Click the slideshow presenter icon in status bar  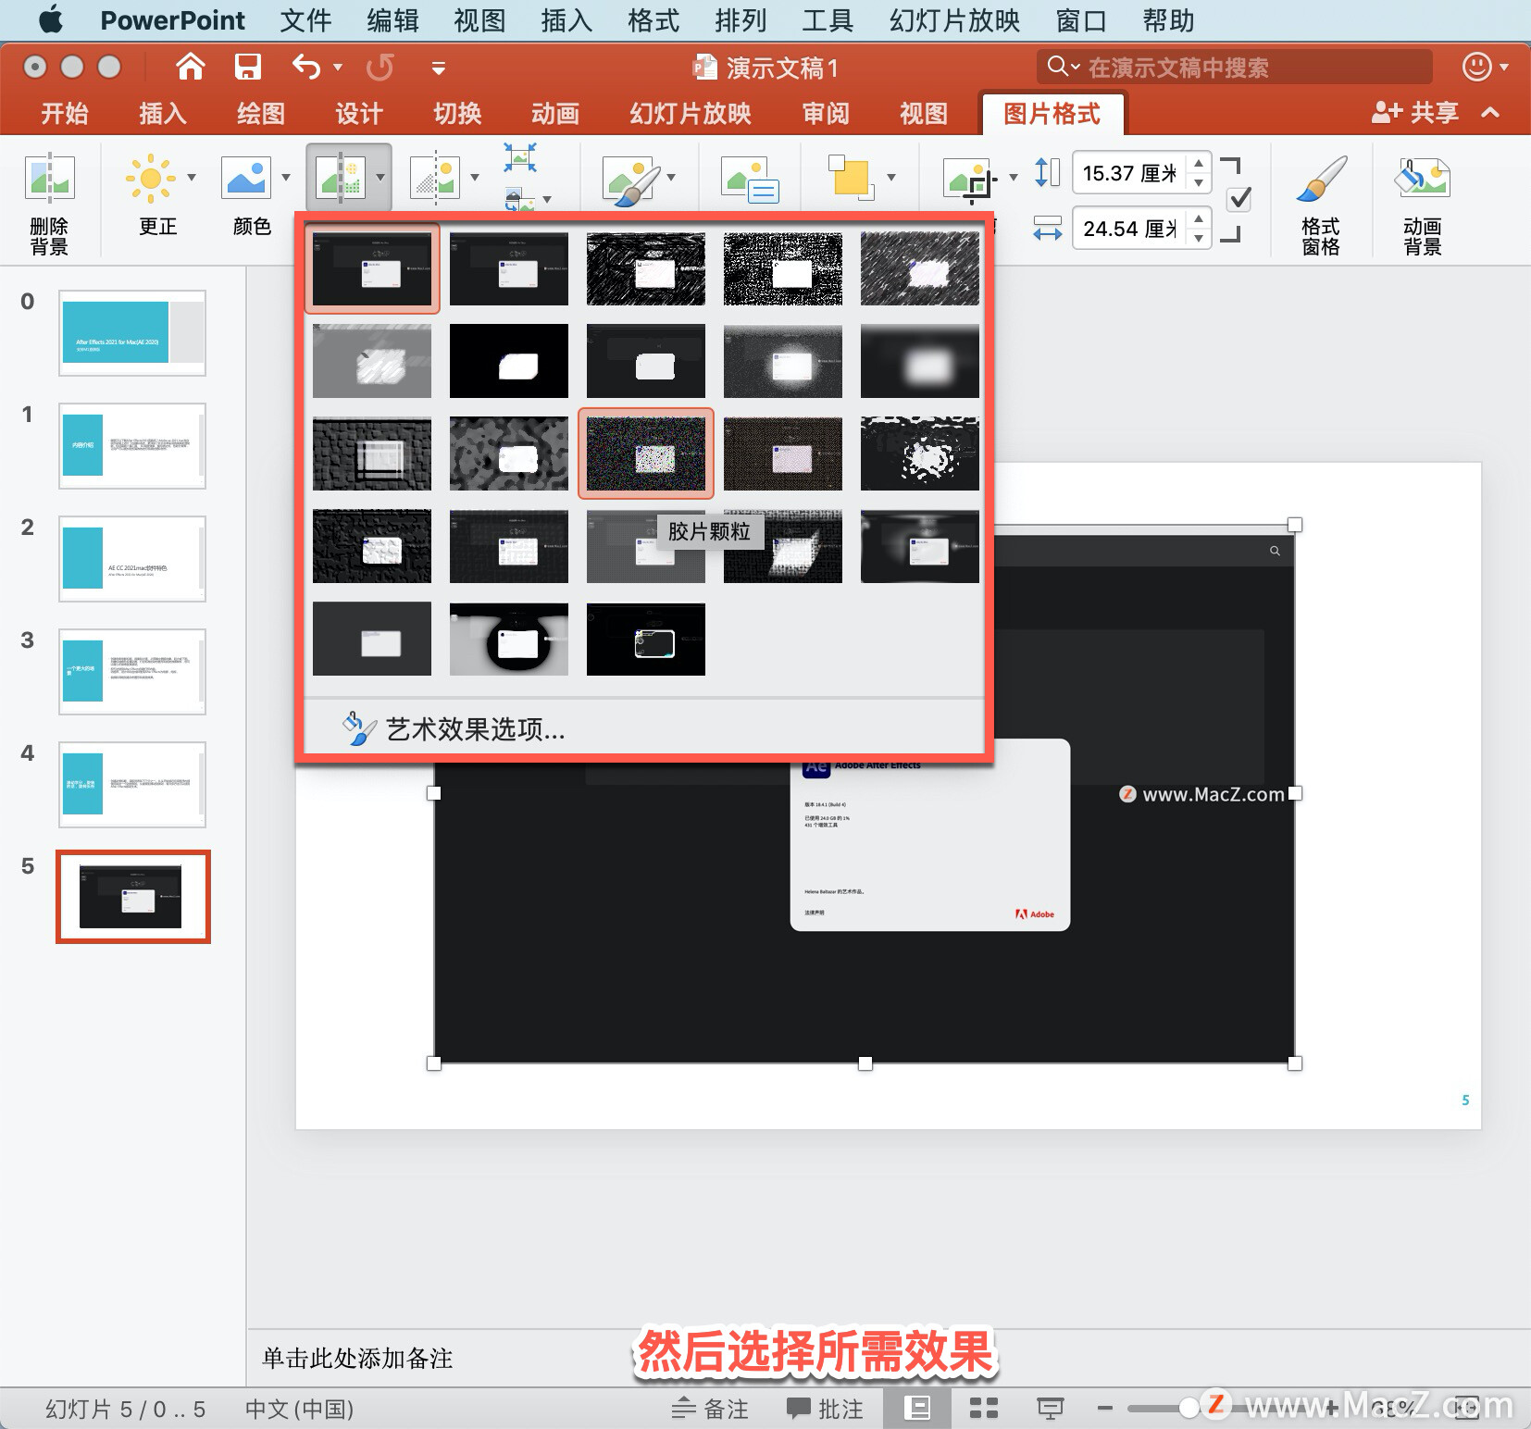tap(1050, 1409)
